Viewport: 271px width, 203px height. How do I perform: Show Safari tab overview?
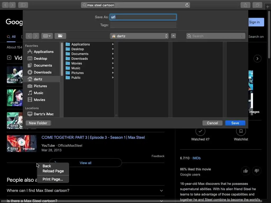pos(257,5)
